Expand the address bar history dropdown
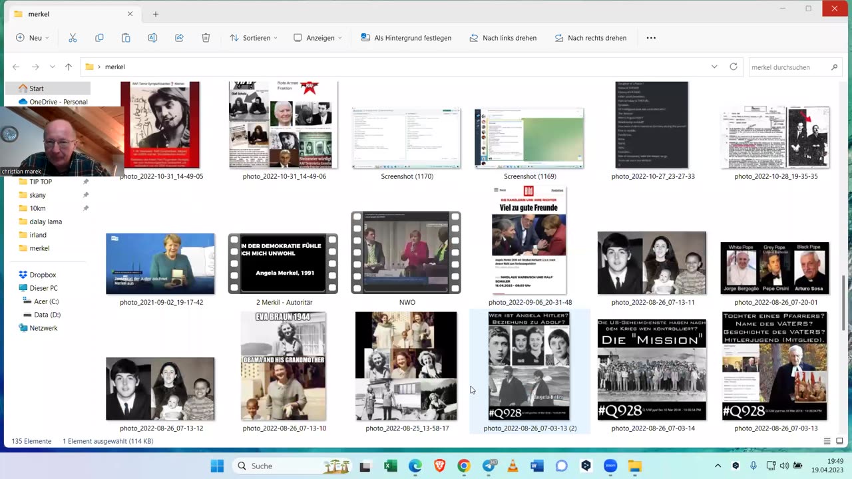 click(714, 67)
